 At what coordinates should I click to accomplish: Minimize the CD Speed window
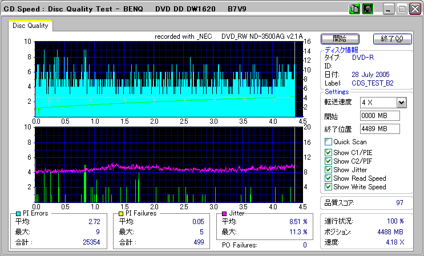[x=389, y=10]
